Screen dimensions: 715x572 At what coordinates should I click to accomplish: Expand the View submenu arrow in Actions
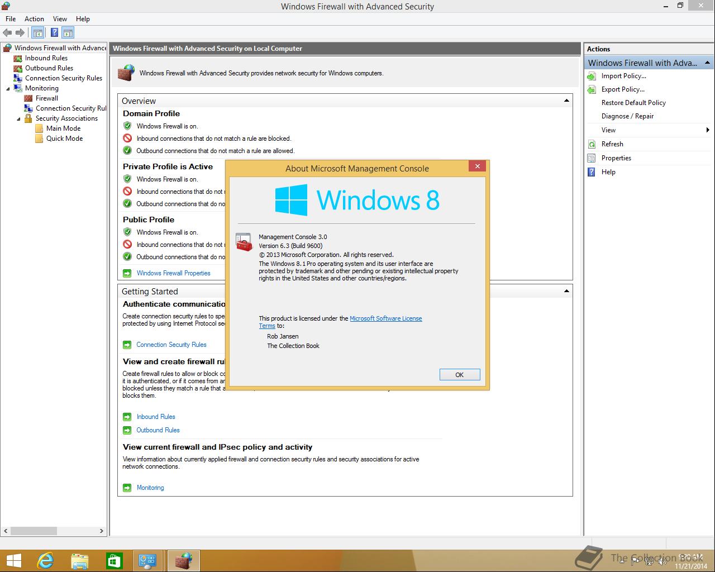tap(708, 130)
